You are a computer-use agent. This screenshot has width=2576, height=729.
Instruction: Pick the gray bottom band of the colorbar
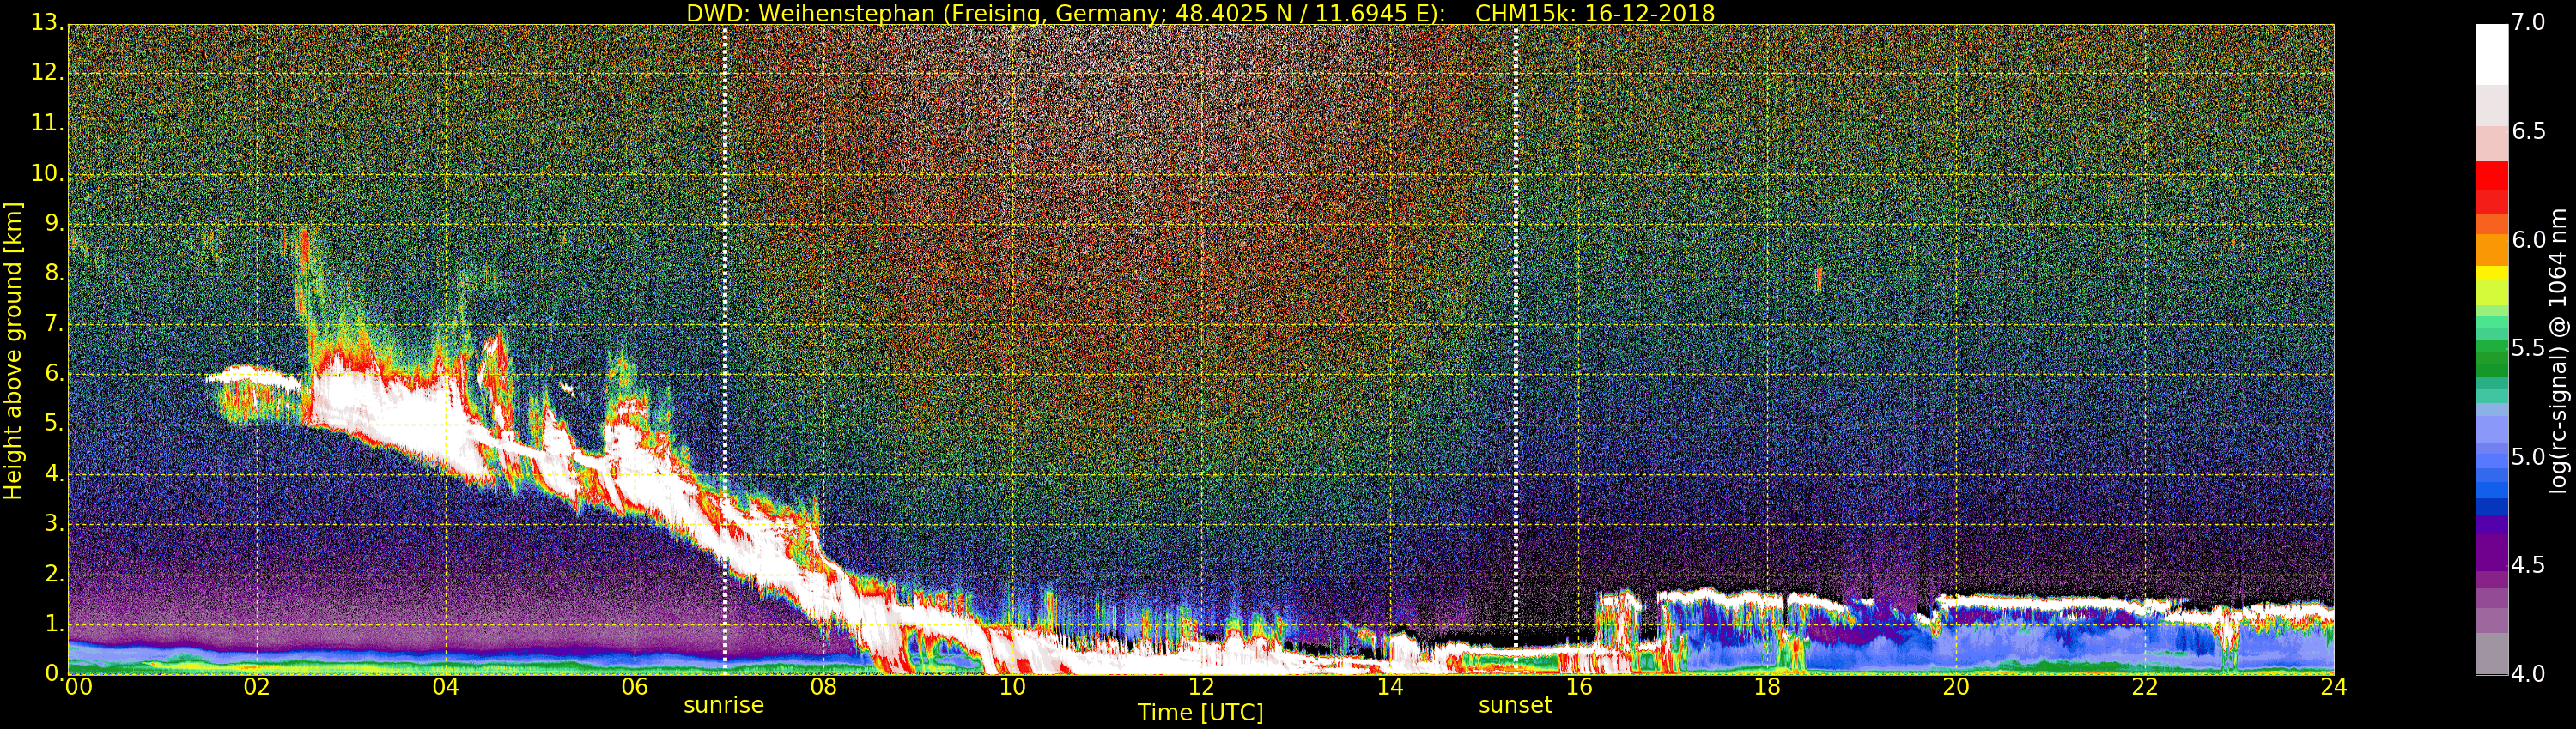[x=2491, y=654]
